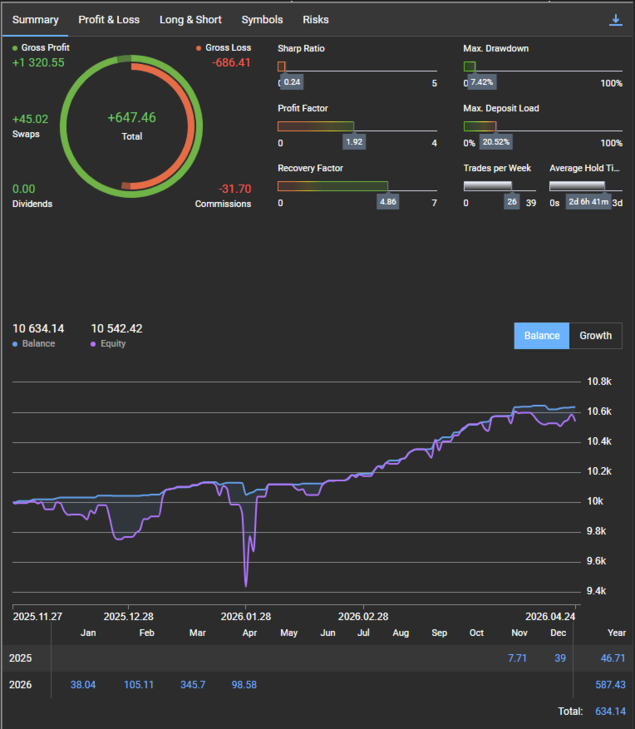Click the donut chart Total value
Screen dimensions: 635x729
131,125
